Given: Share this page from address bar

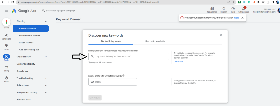Looking at the screenshot, I should (x=229, y=2).
